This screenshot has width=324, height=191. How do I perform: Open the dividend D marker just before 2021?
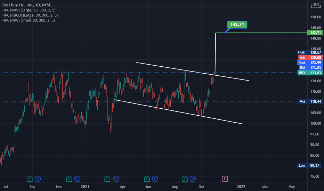pyautogui.click(x=77, y=179)
